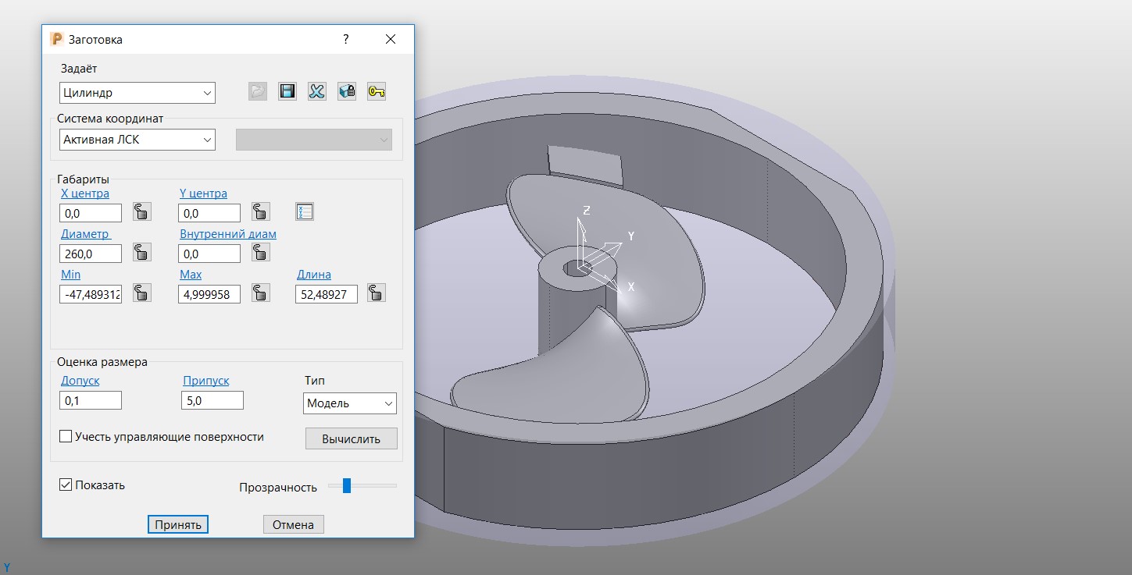Viewport: 1132px width, 575px height.
Task: Click the save block floppy icon
Action: 287,92
